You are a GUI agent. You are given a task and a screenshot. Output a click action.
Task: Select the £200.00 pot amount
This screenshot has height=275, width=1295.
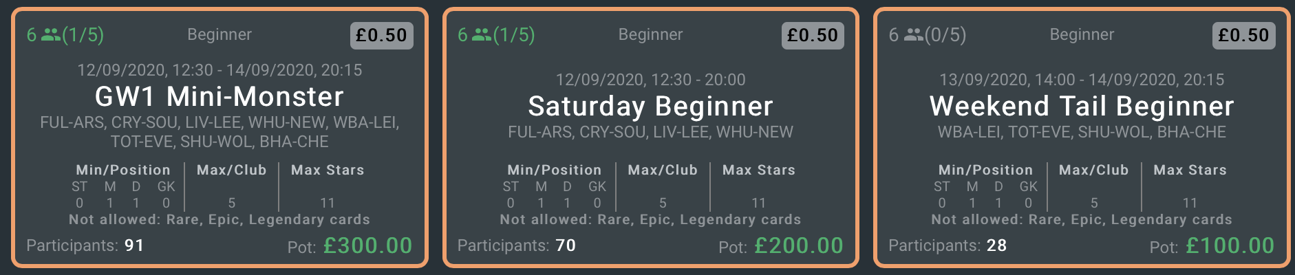[x=799, y=245]
